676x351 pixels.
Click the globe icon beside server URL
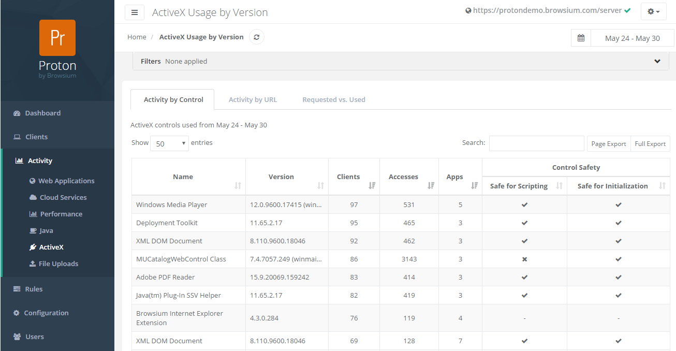(468, 10)
